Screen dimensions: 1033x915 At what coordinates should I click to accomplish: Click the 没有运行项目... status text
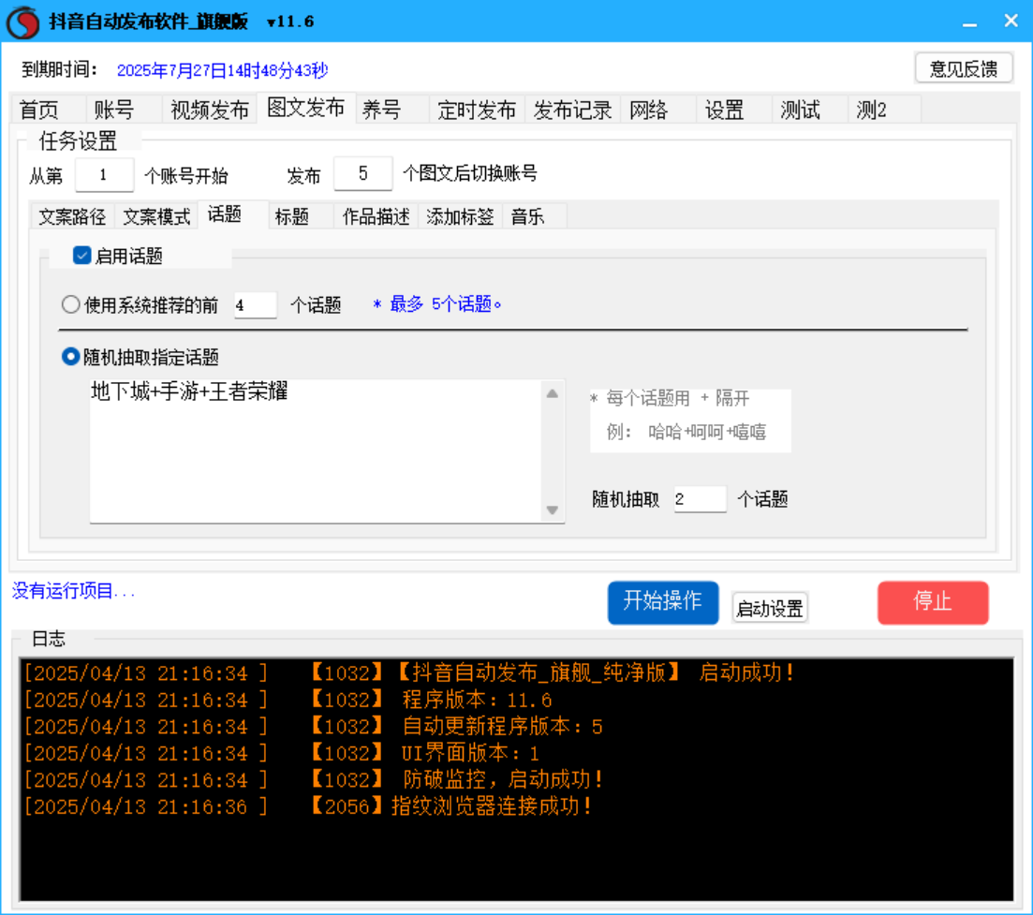coord(73,591)
